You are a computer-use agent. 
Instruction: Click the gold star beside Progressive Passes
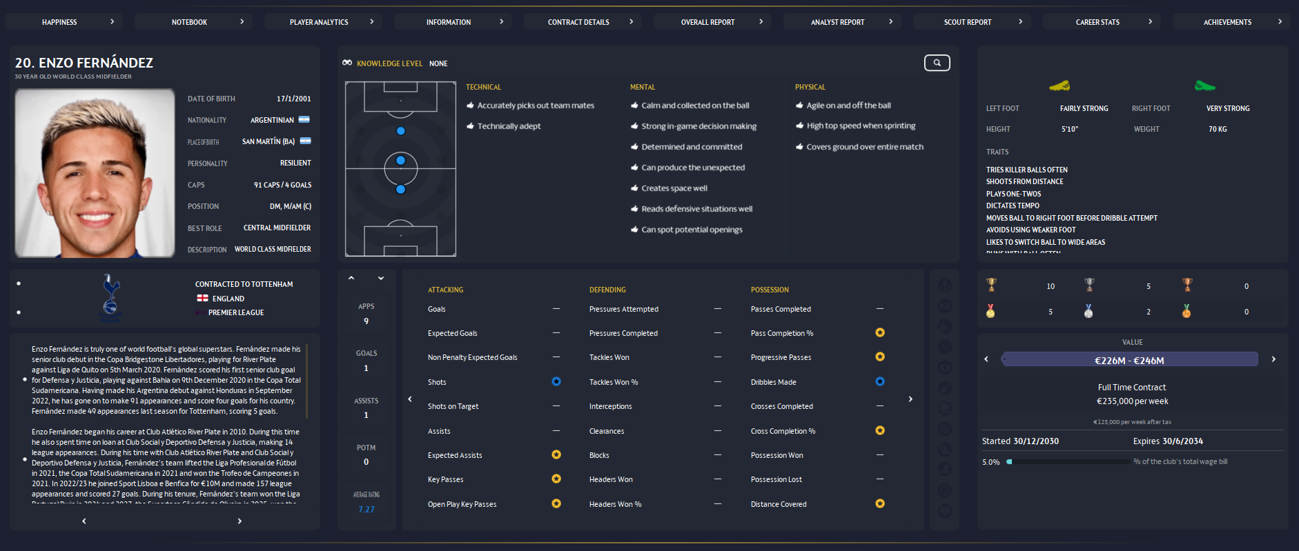[880, 357]
